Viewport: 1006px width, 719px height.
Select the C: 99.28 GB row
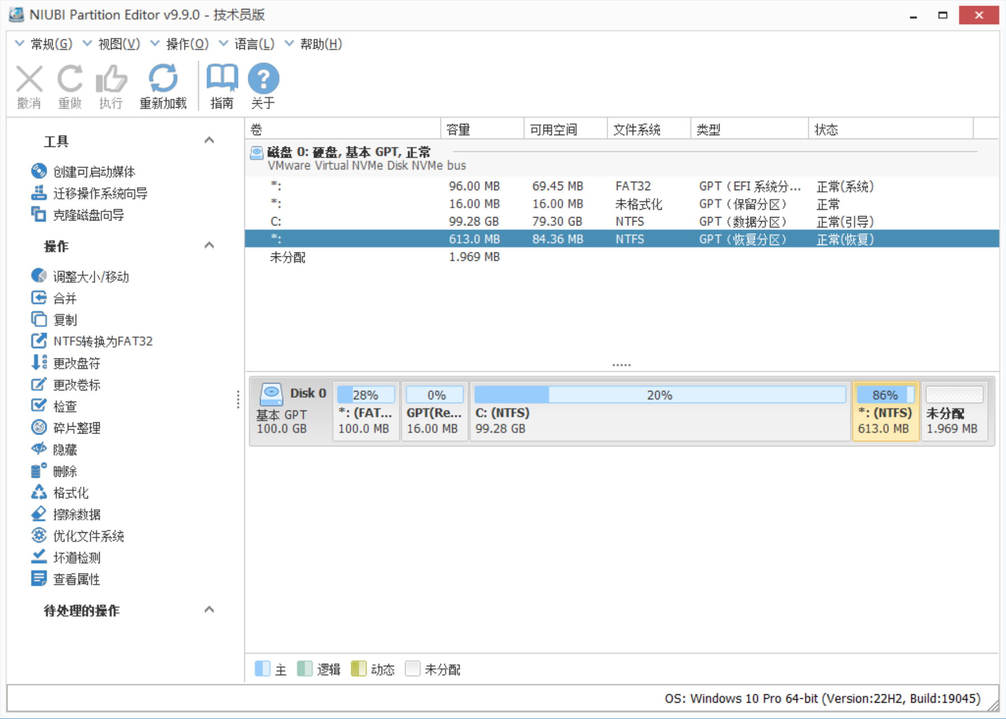[622, 222]
